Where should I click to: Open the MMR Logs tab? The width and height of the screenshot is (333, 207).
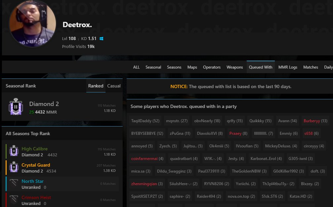coord(288,67)
